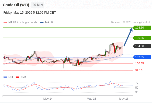Click the 99.15 support level label
The height and width of the screenshot is (103, 152).
pyautogui.click(x=139, y=70)
